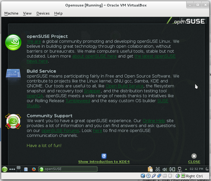Open the Klipper clipboard icon in system tray
The width and height of the screenshot is (211, 181).
(150, 169)
